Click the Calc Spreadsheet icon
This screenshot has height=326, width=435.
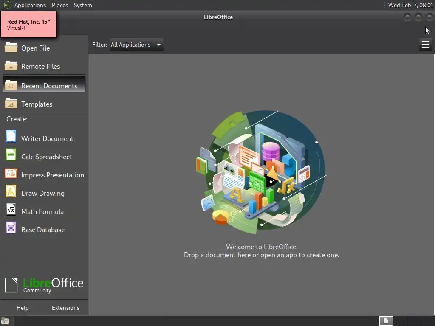pos(11,155)
